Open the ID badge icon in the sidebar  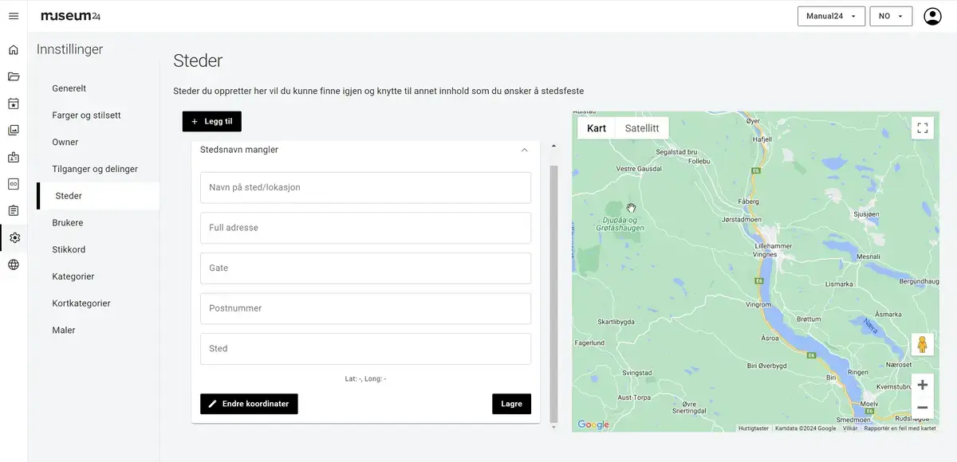click(x=14, y=157)
